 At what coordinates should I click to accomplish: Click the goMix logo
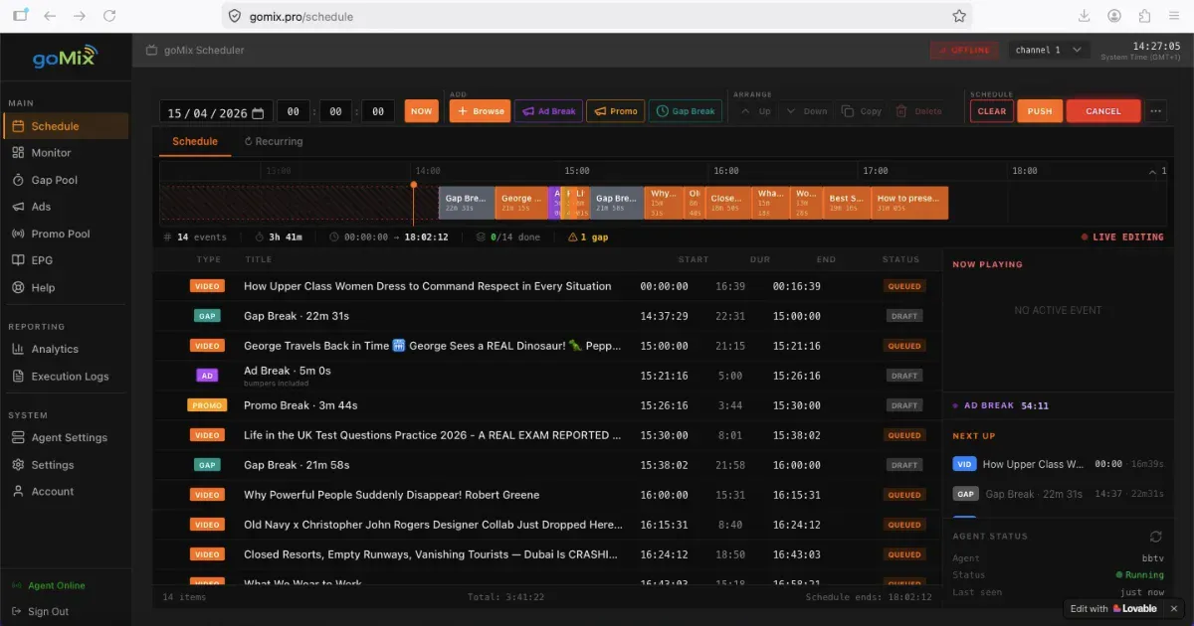65,56
